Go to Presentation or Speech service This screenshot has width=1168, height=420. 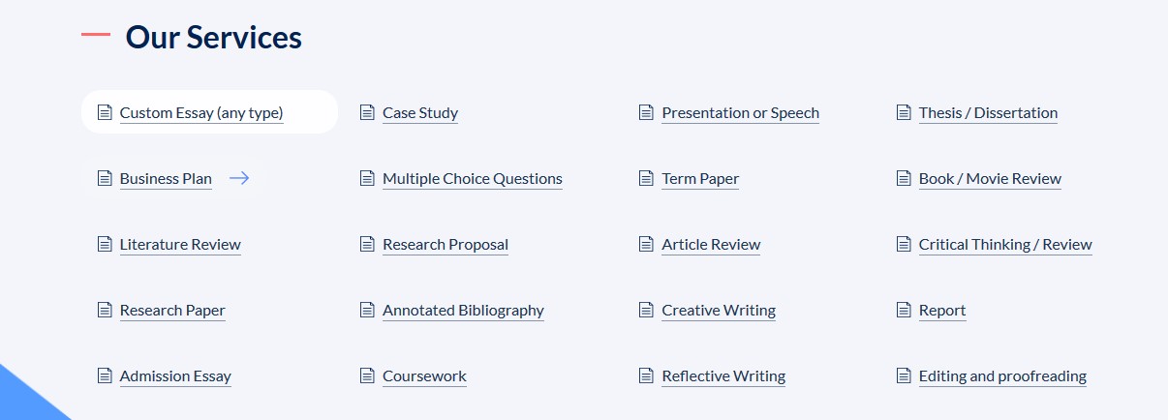point(741,113)
